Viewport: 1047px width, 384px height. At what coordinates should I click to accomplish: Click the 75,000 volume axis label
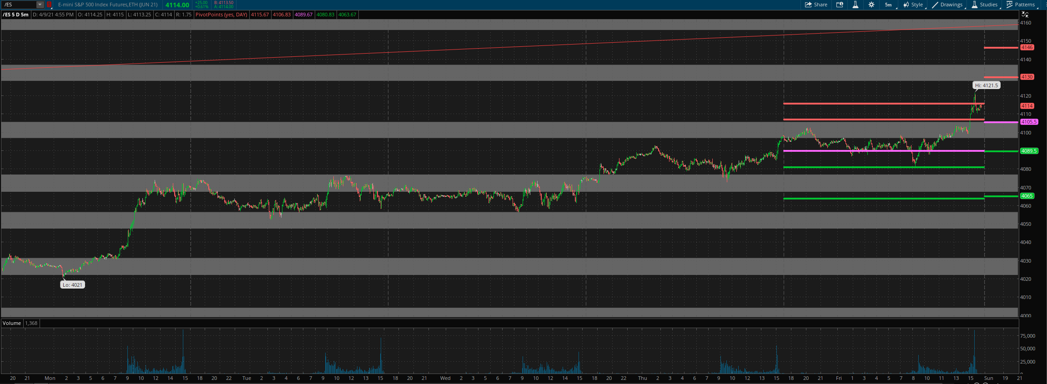pos(1028,336)
